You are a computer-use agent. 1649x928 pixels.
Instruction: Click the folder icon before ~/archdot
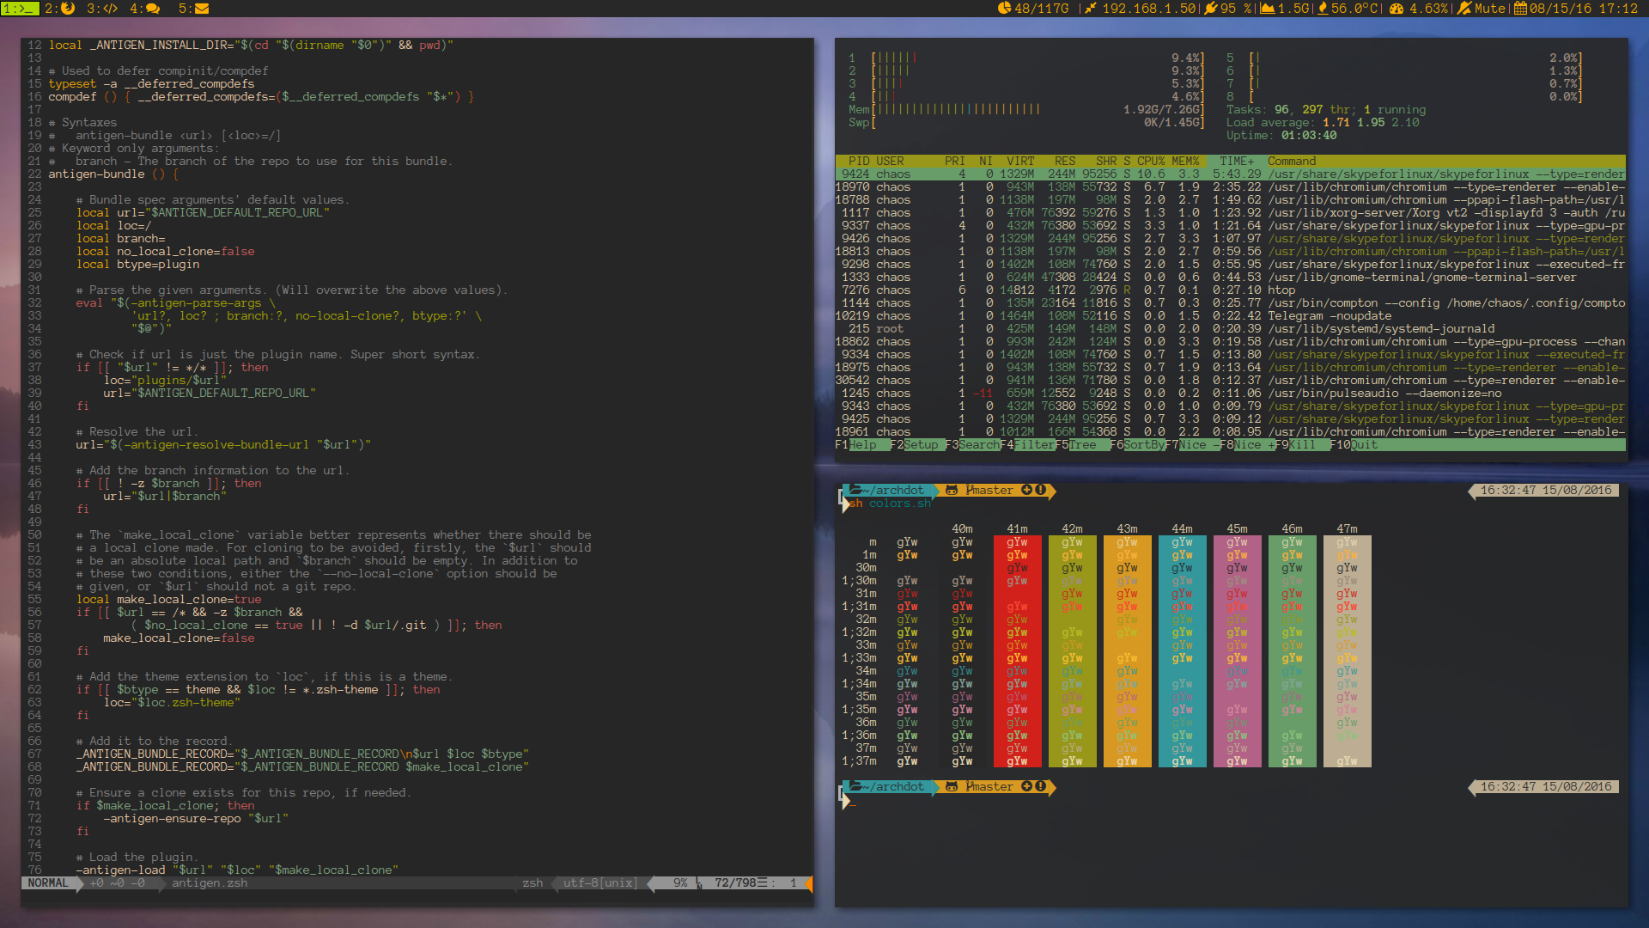coord(855,490)
